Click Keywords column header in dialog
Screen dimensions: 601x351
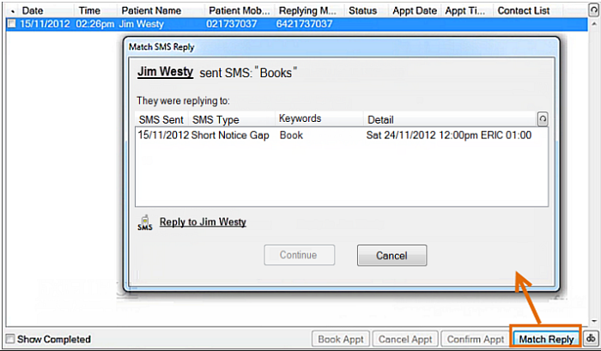(300, 119)
